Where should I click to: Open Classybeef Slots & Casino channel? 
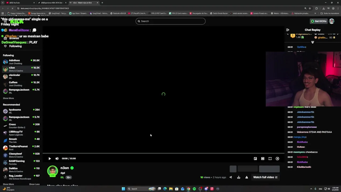pyautogui.click(x=21, y=155)
